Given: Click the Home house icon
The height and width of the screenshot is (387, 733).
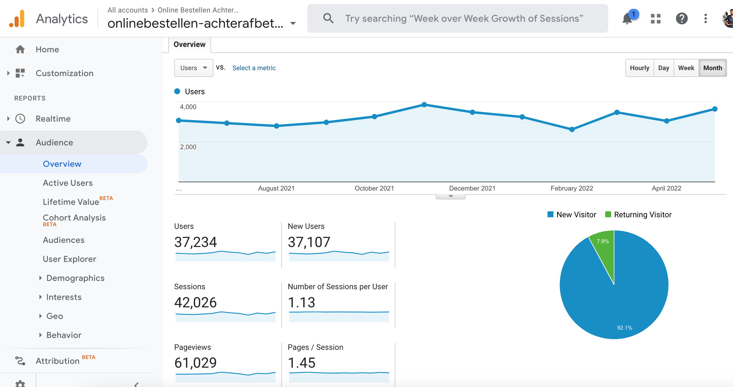Looking at the screenshot, I should click(20, 49).
